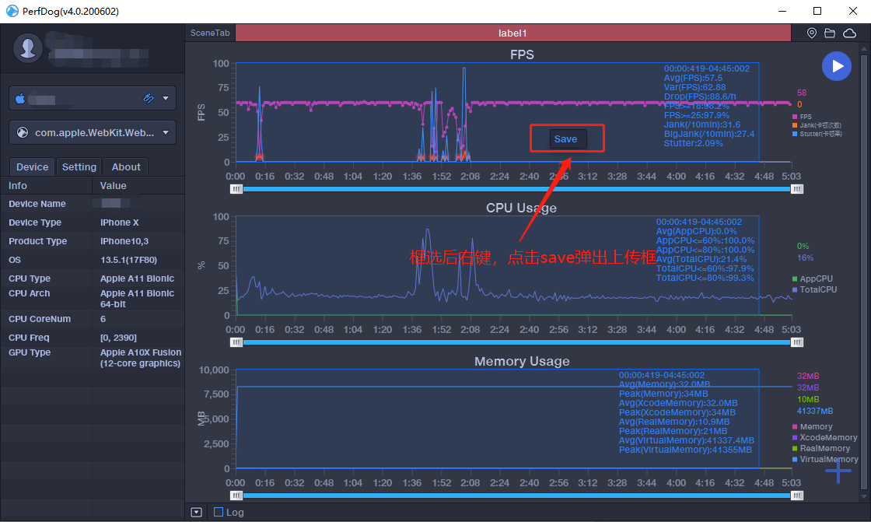Click the USB link icon in the device selector

[x=149, y=98]
